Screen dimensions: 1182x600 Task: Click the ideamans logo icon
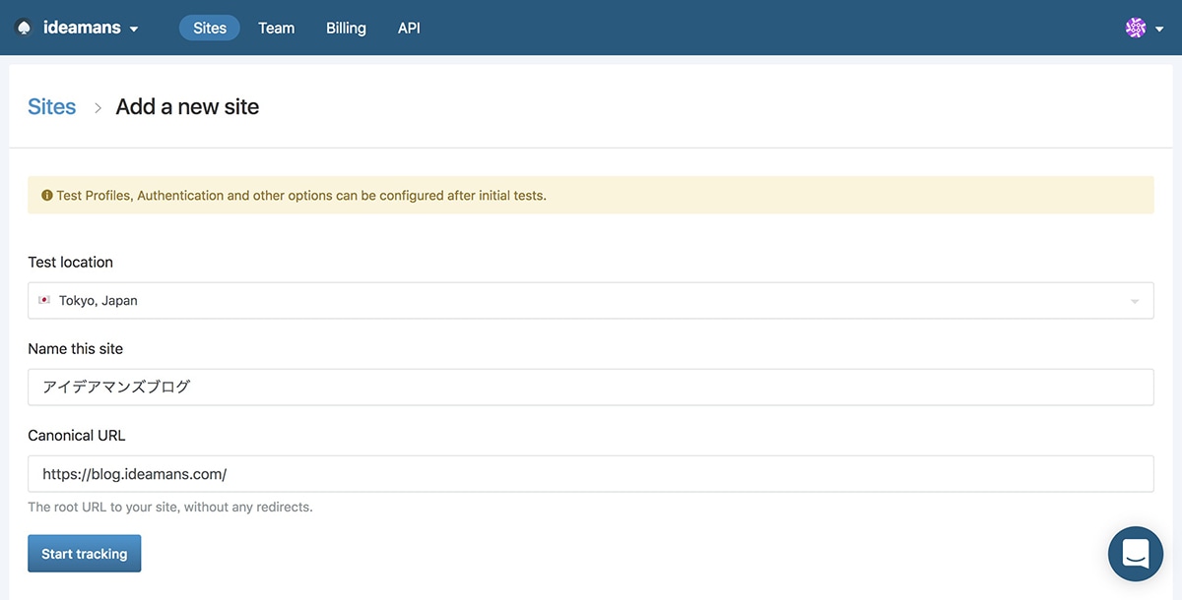24,28
